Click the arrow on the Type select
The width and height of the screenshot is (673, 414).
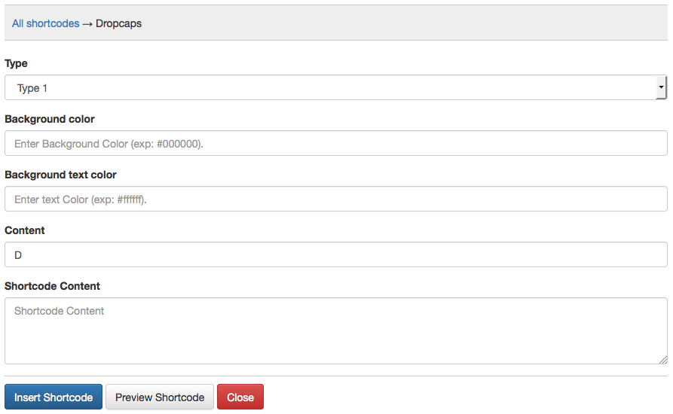click(x=661, y=88)
